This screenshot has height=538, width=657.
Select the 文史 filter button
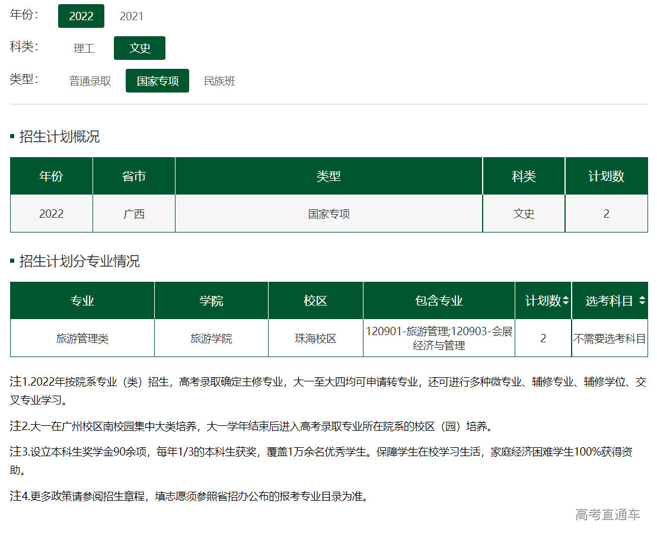tap(139, 48)
